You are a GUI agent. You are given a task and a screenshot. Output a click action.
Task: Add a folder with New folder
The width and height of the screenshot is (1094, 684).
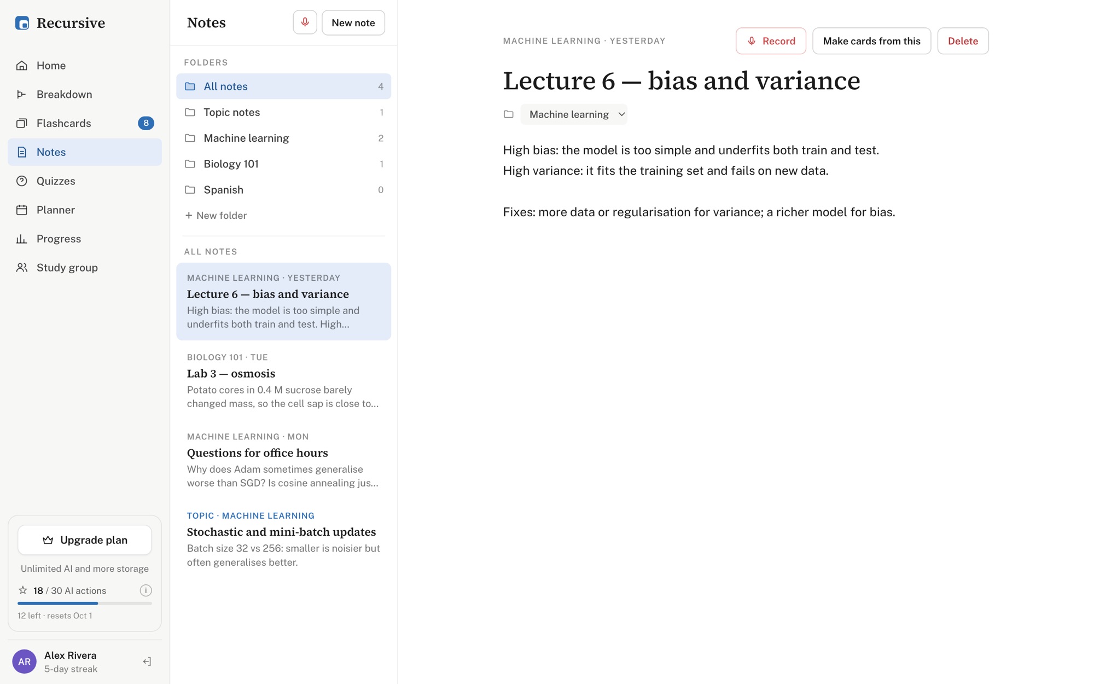coord(216,216)
